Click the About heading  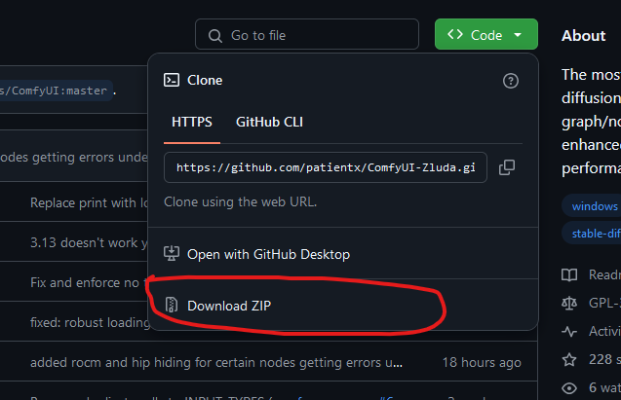pos(583,36)
